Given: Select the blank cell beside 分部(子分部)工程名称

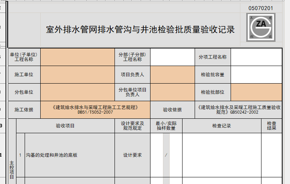Looking at the screenshot, I should coord(172,57).
